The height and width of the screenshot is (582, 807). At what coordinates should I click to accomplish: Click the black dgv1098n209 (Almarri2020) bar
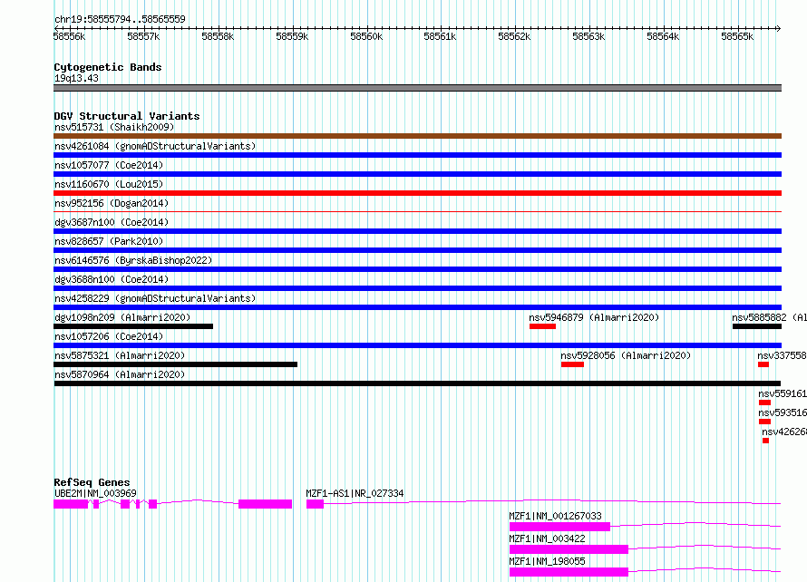(133, 326)
